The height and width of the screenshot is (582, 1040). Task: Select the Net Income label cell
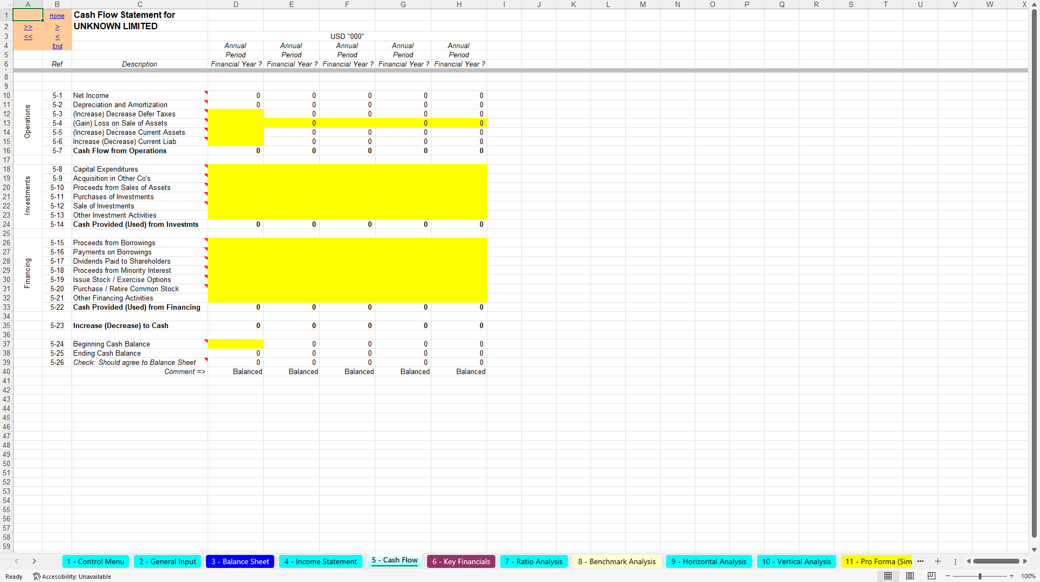coord(140,95)
